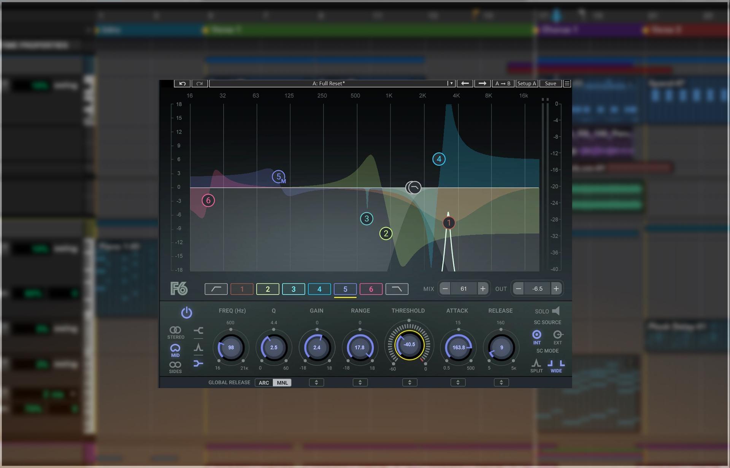730x468 pixels.
Task: Decrease OUT level with minus button
Action: click(x=518, y=289)
